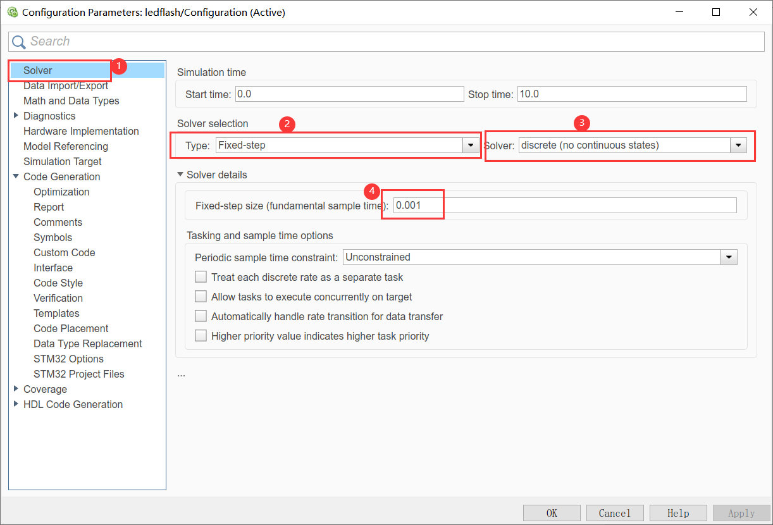The height and width of the screenshot is (525, 773).
Task: Click the Help button
Action: (678, 513)
